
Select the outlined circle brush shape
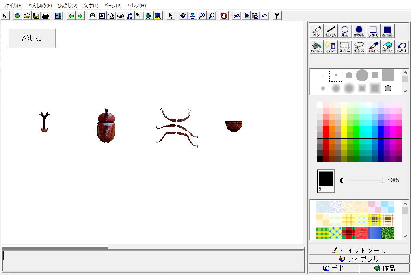(388, 88)
